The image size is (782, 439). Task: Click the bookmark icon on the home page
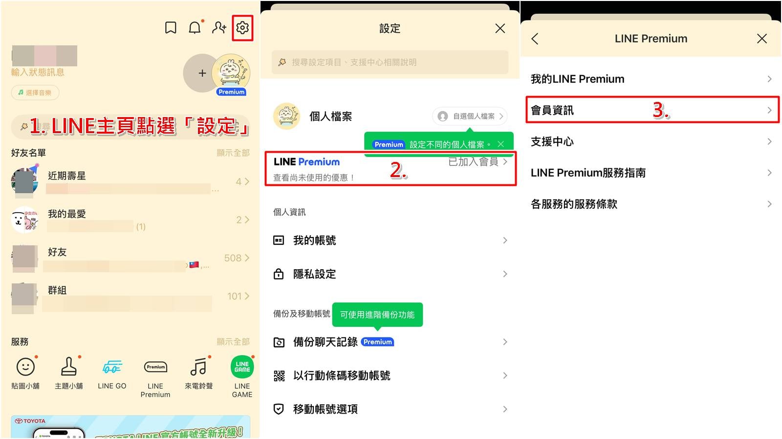coord(170,28)
